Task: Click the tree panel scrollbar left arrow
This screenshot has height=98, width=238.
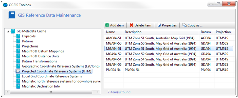Action: coord(7,92)
